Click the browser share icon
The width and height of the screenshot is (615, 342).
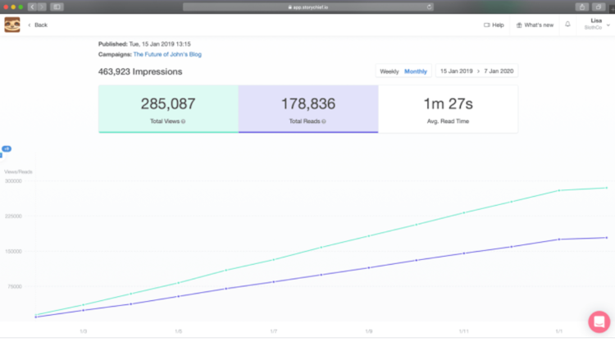pos(582,7)
